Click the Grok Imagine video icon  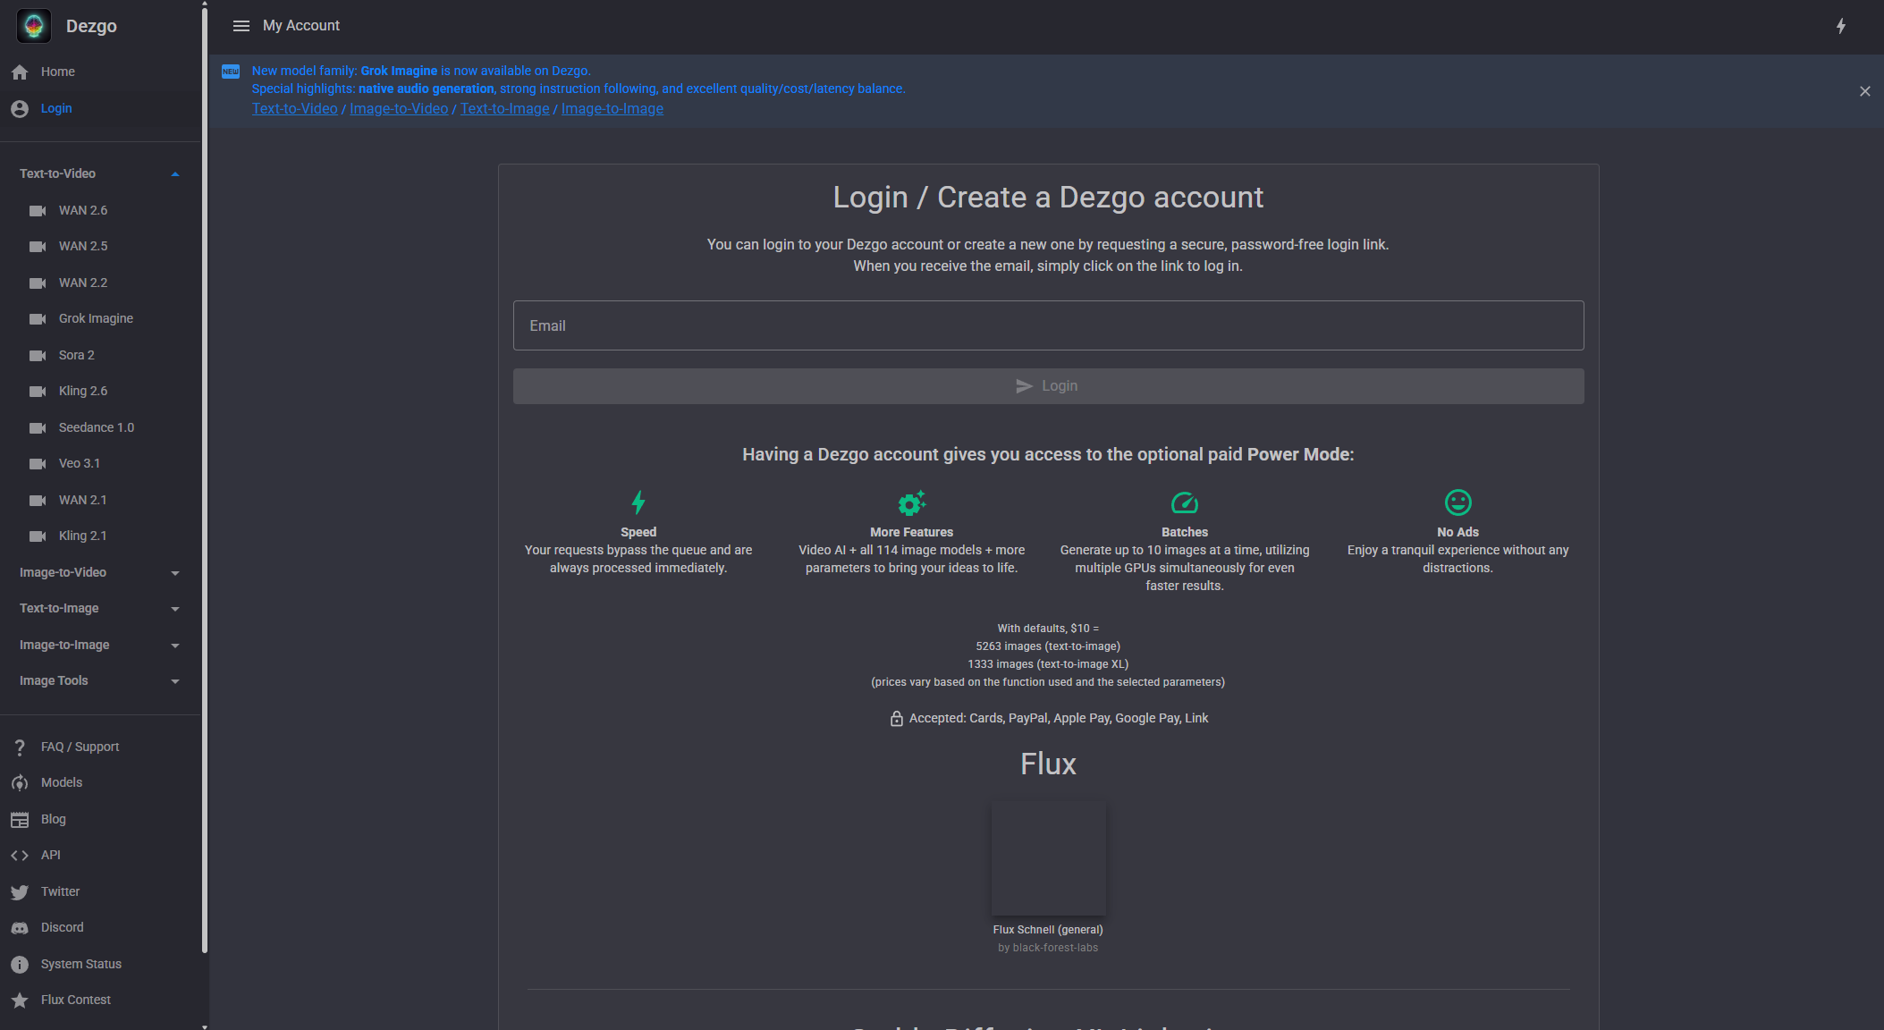click(38, 318)
